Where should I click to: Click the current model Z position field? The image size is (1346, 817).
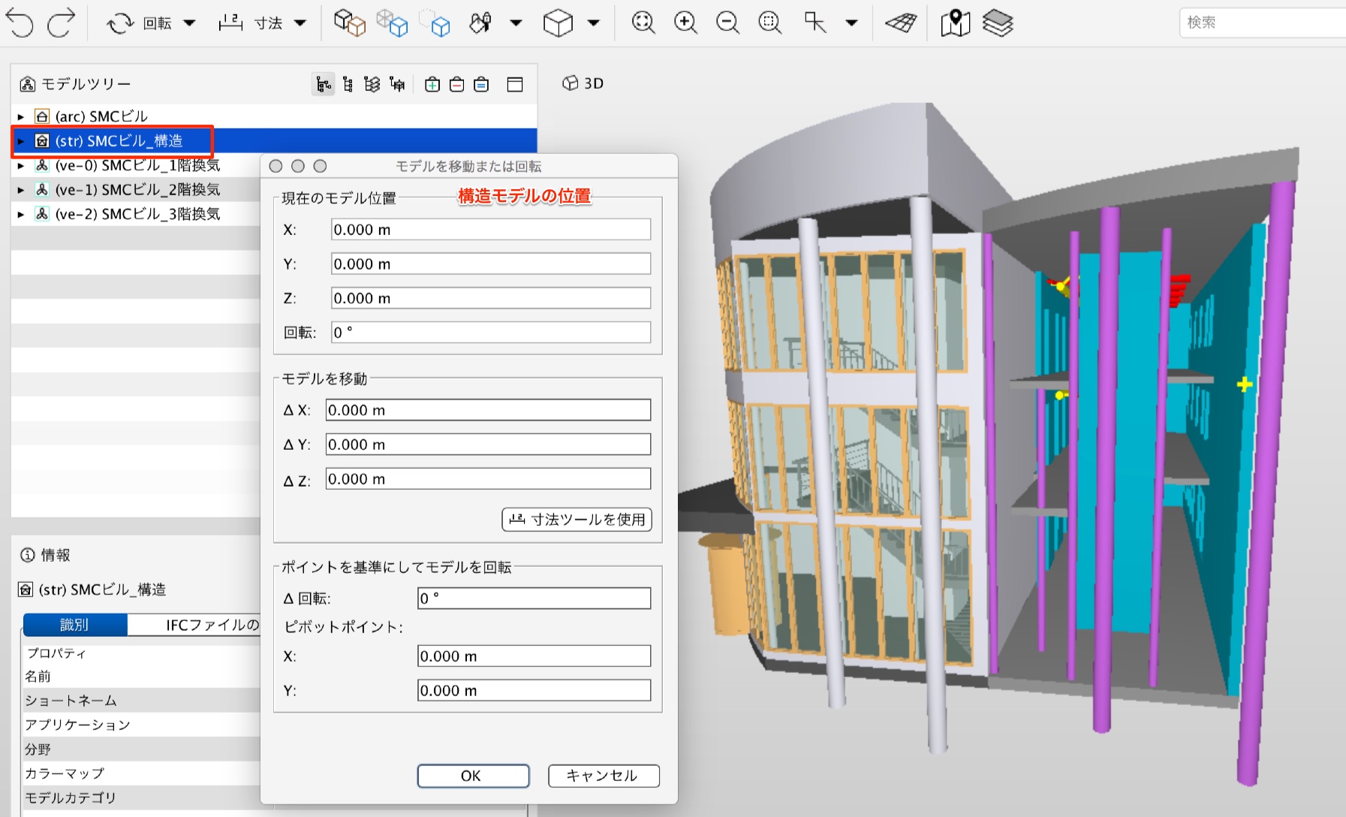[x=491, y=298]
